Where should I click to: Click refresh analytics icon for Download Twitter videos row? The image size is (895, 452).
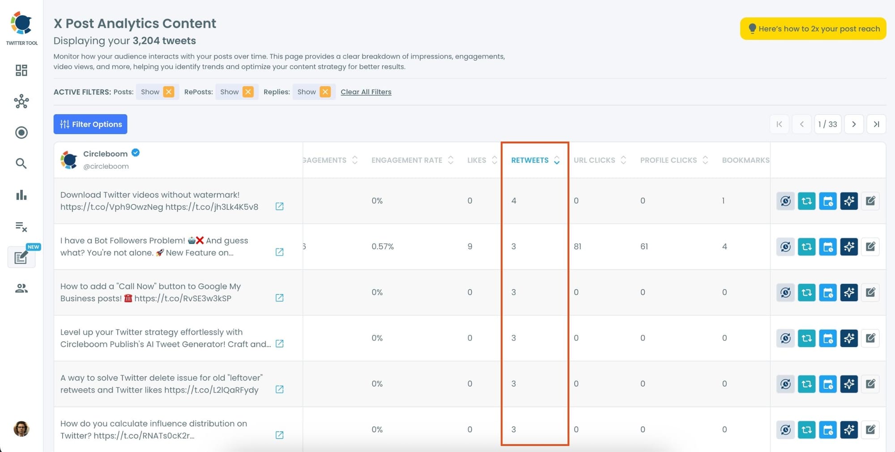[x=785, y=201]
